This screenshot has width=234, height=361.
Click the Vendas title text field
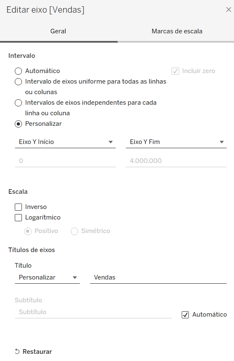(159, 277)
